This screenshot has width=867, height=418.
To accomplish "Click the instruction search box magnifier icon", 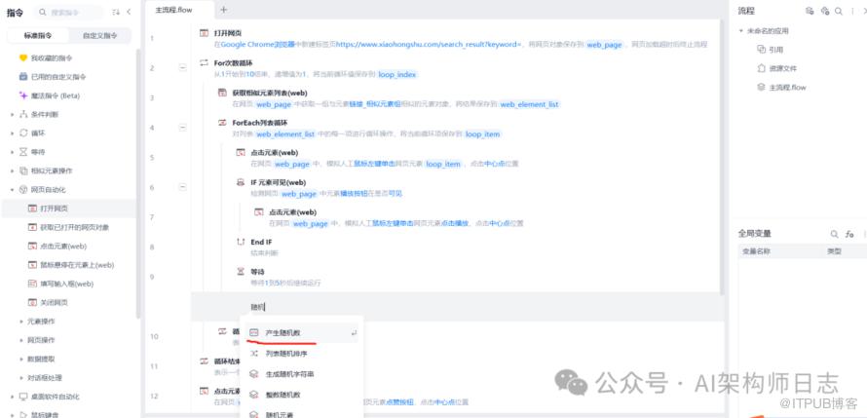I will point(43,12).
